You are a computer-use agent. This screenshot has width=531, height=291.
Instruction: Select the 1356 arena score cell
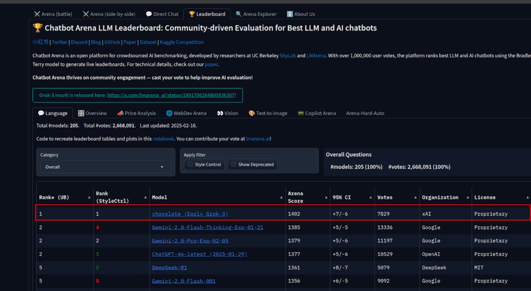pyautogui.click(x=308, y=281)
